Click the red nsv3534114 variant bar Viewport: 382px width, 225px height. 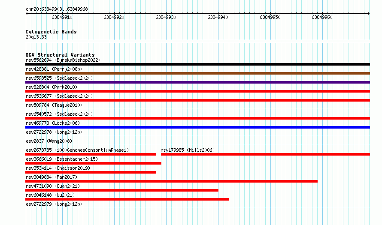coord(91,172)
